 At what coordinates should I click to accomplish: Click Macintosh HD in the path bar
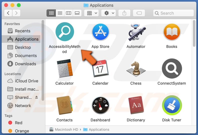coord(64,129)
